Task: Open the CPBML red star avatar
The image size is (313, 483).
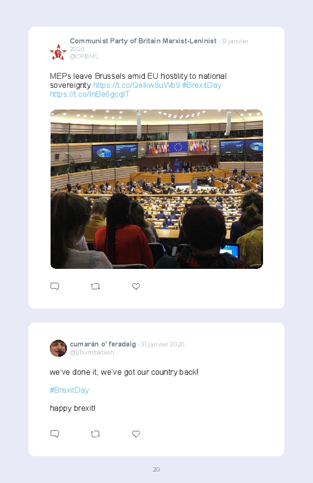Action: [58, 52]
